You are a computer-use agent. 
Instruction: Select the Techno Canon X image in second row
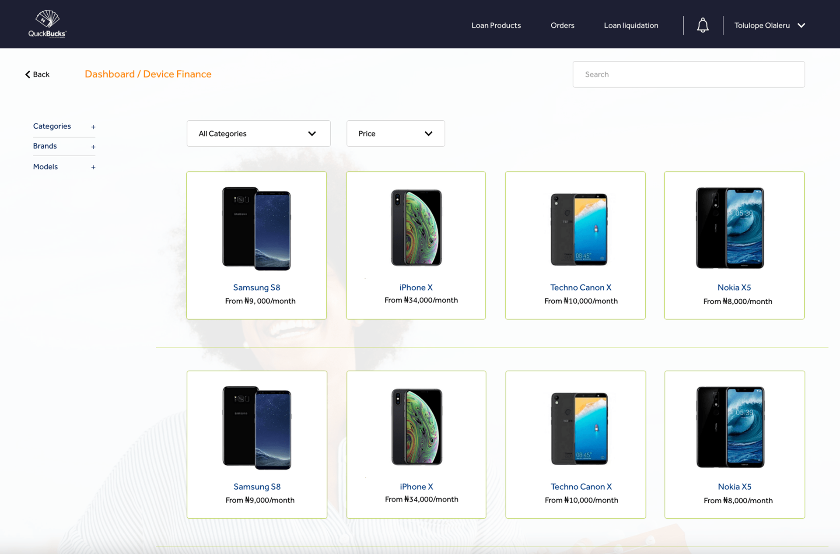click(x=579, y=428)
